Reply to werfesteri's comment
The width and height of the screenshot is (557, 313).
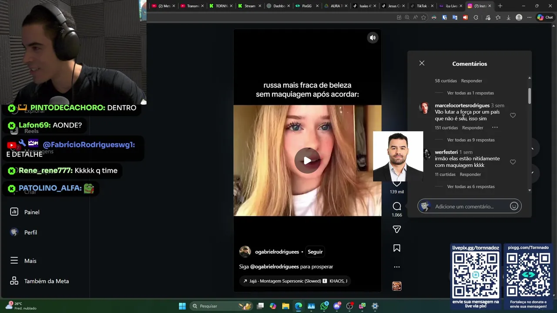coord(470,174)
